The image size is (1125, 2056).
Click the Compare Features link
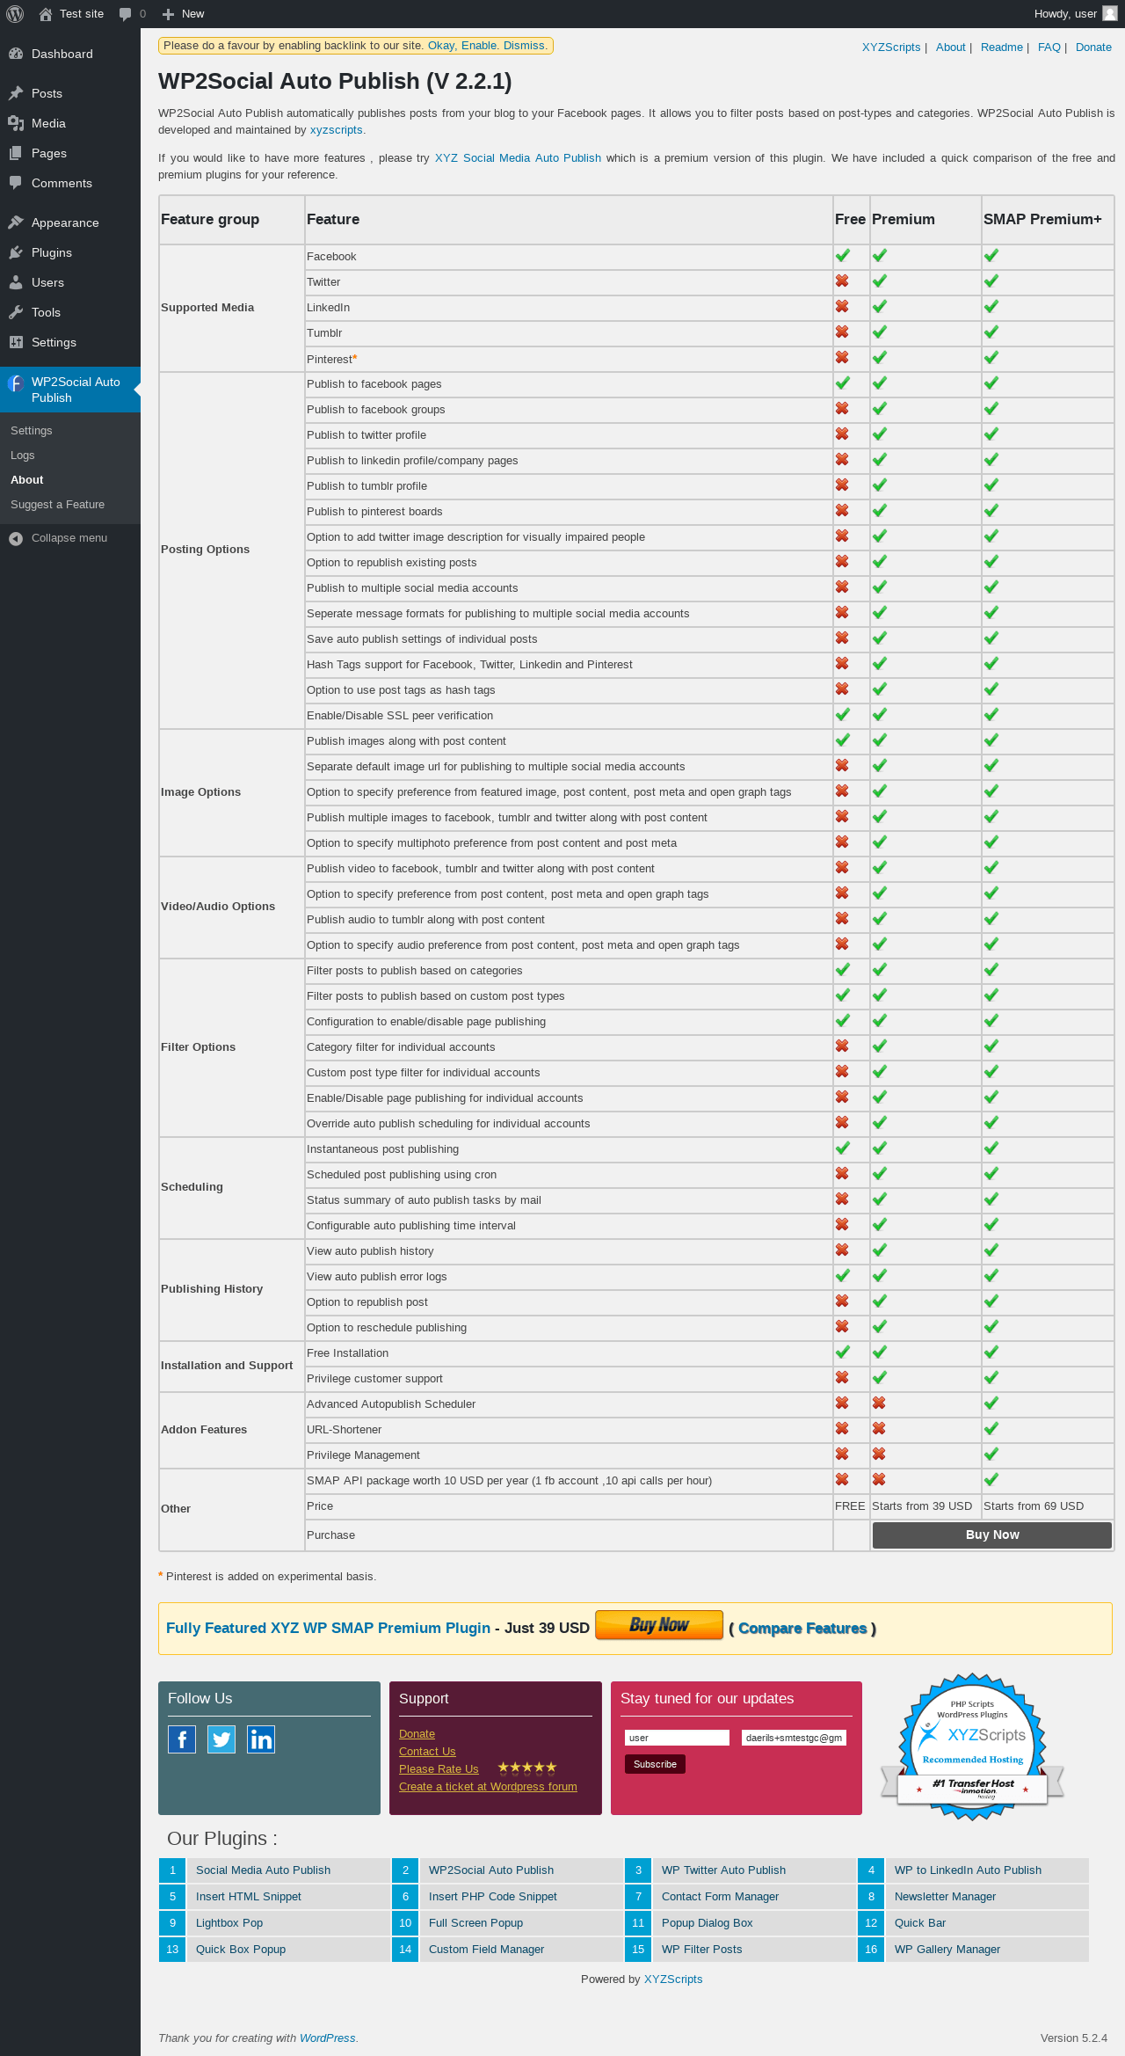[x=802, y=1629]
